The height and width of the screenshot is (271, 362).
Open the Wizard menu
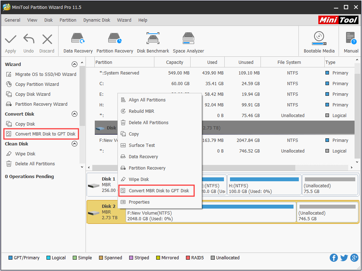click(x=124, y=20)
